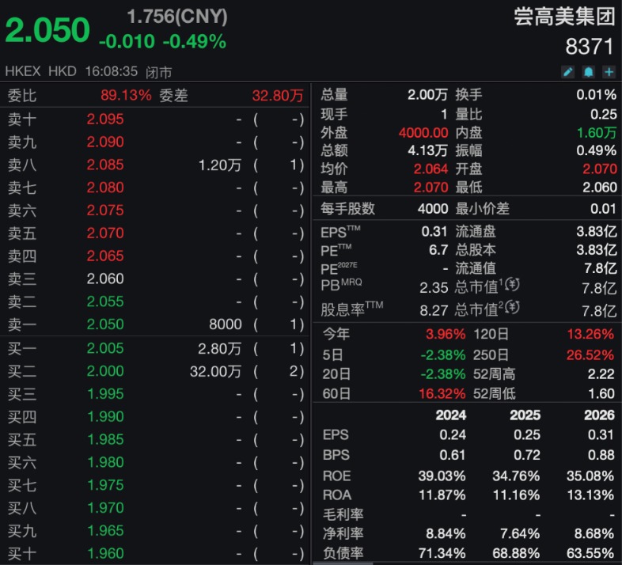Image resolution: width=622 pixels, height=565 pixels.
Task: Click the 52周高 value 2.22
Action: (x=601, y=374)
